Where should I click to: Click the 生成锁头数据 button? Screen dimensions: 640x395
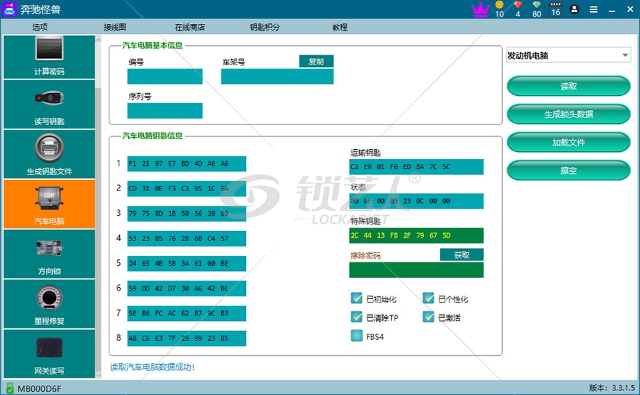click(569, 114)
